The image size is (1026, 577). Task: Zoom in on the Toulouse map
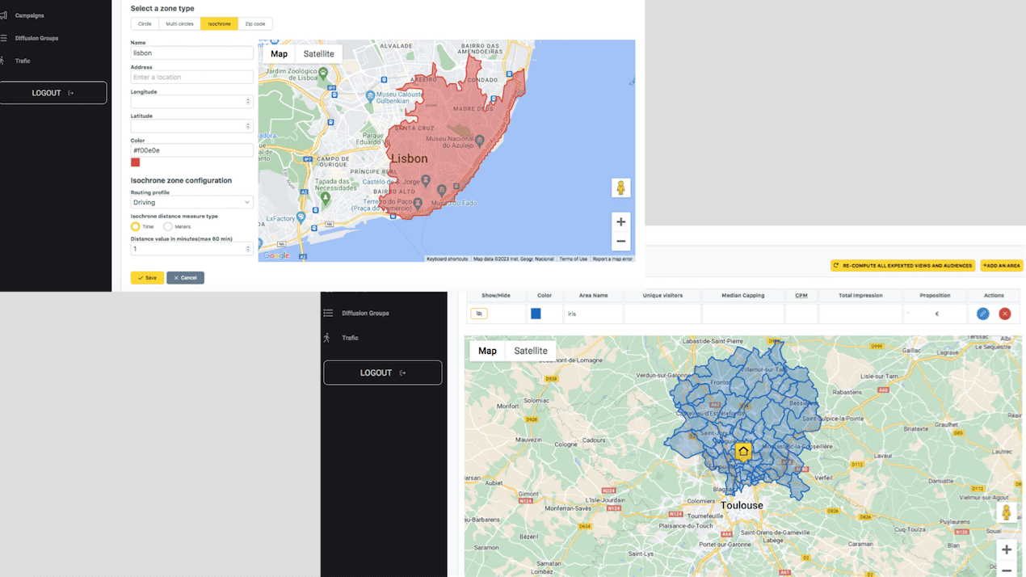point(1007,550)
